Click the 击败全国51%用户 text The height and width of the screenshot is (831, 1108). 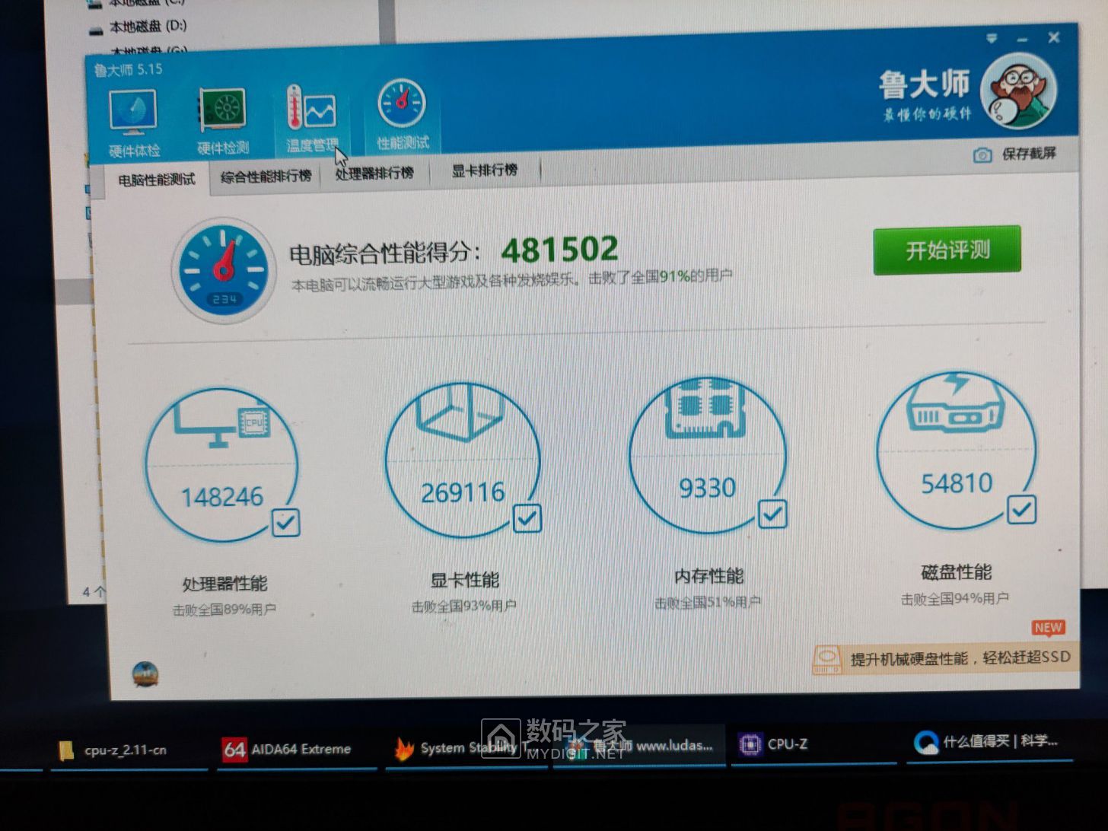(x=708, y=603)
